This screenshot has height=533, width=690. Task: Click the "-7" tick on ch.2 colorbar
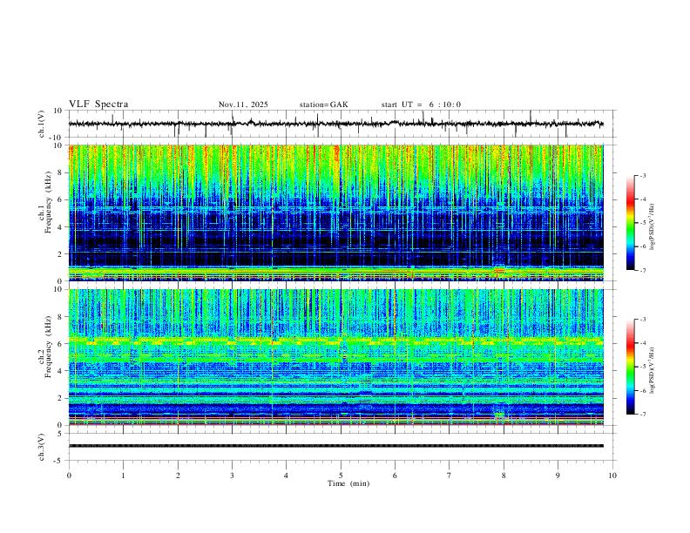point(643,415)
